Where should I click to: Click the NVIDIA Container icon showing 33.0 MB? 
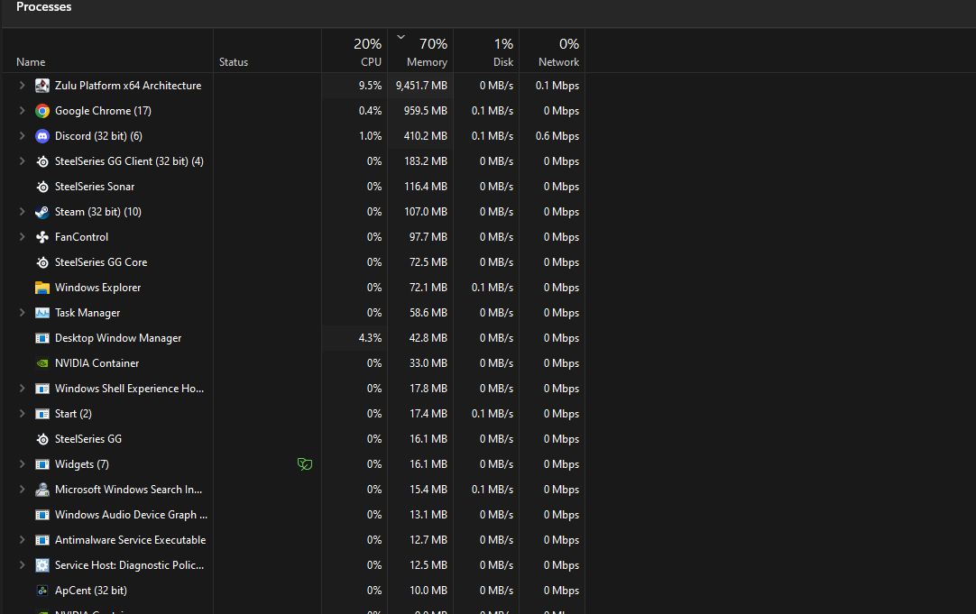(x=42, y=363)
